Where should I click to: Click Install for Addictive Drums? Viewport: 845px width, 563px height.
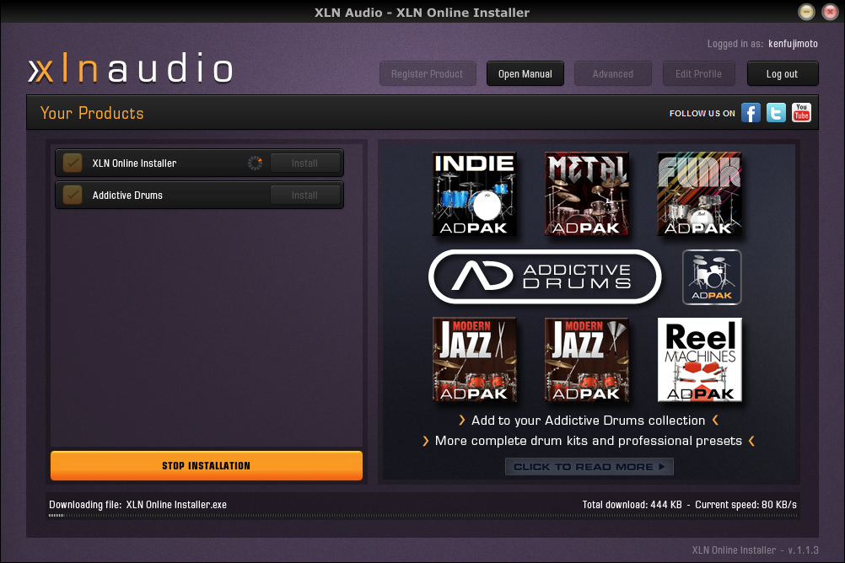(305, 195)
